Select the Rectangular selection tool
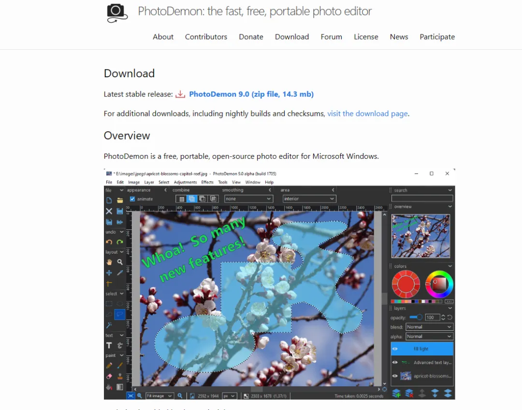This screenshot has height=410, width=522. [x=109, y=304]
